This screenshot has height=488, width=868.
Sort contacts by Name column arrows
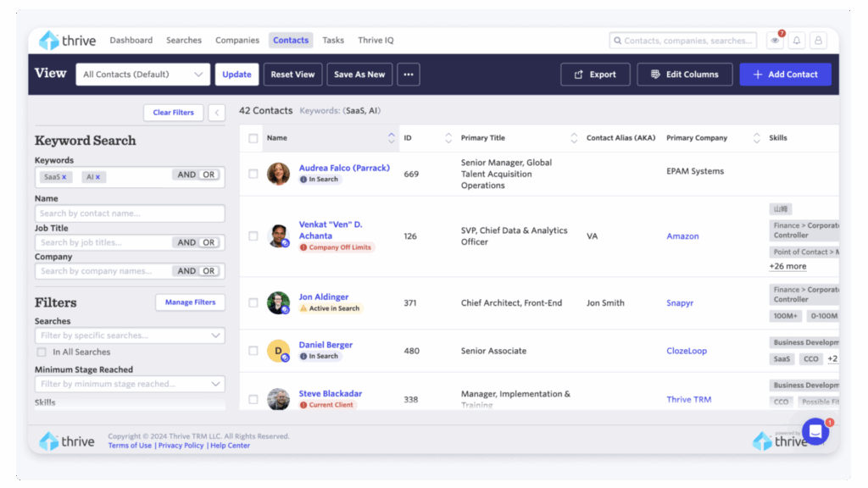click(392, 138)
